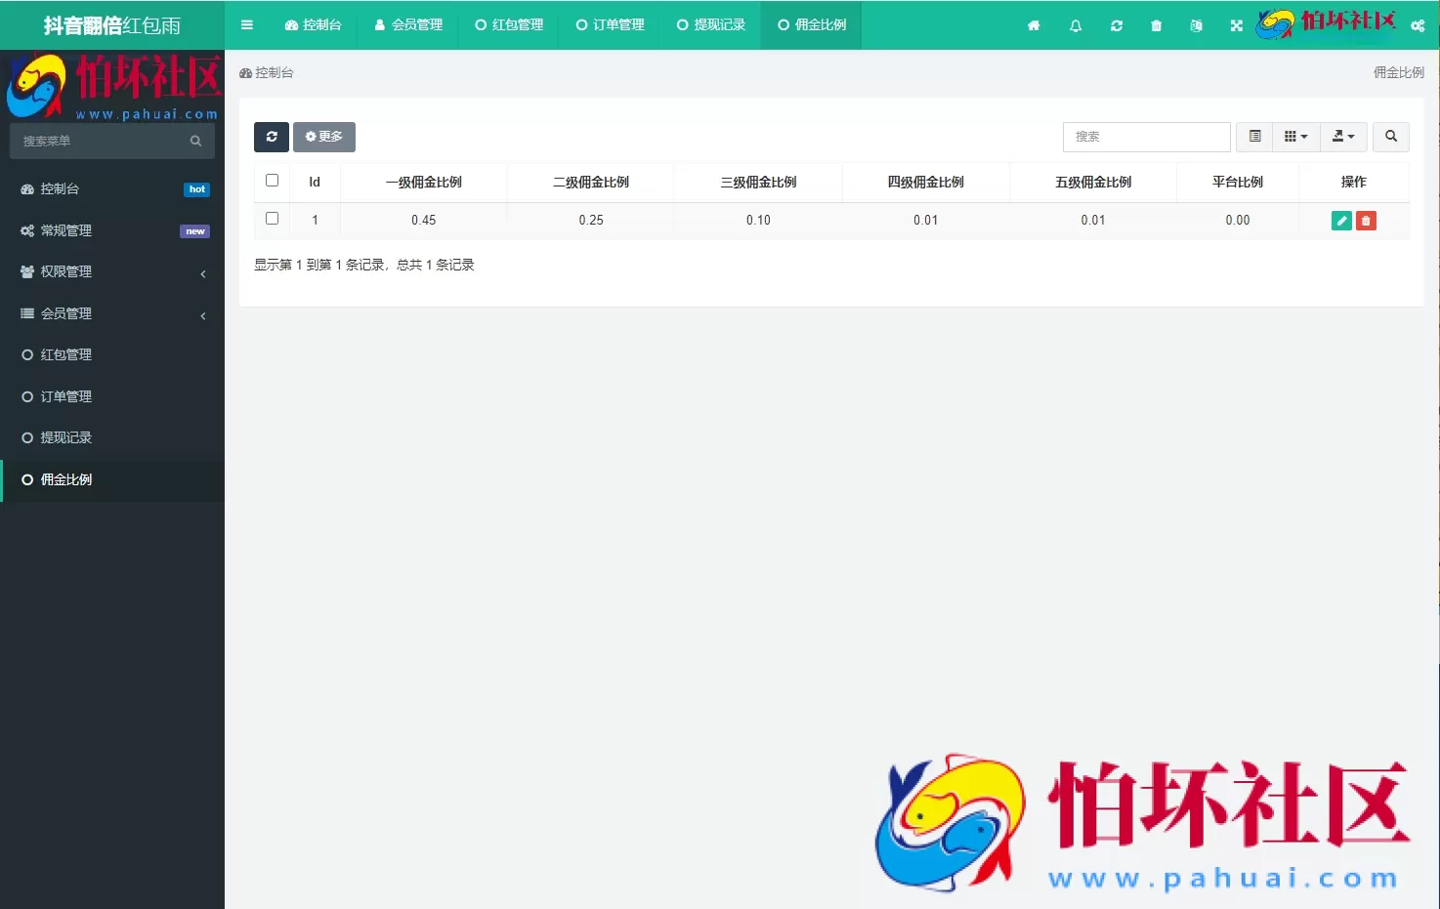The width and height of the screenshot is (1440, 909).
Task: Click the 平台比例 column header
Action: (1238, 183)
